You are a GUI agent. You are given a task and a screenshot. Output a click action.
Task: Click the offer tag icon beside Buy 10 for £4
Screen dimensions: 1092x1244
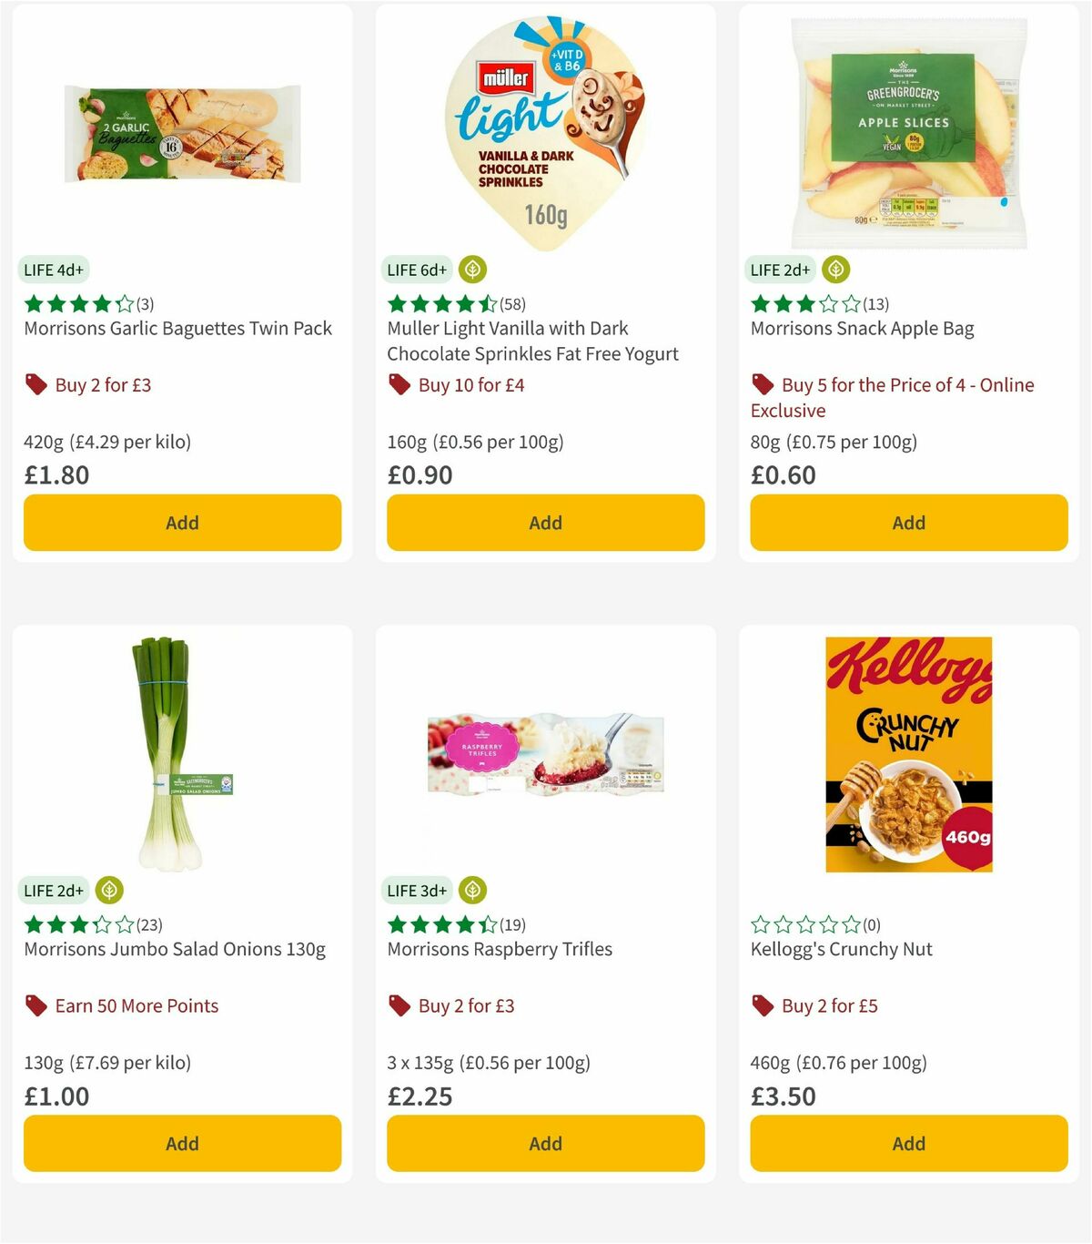pyautogui.click(x=399, y=385)
